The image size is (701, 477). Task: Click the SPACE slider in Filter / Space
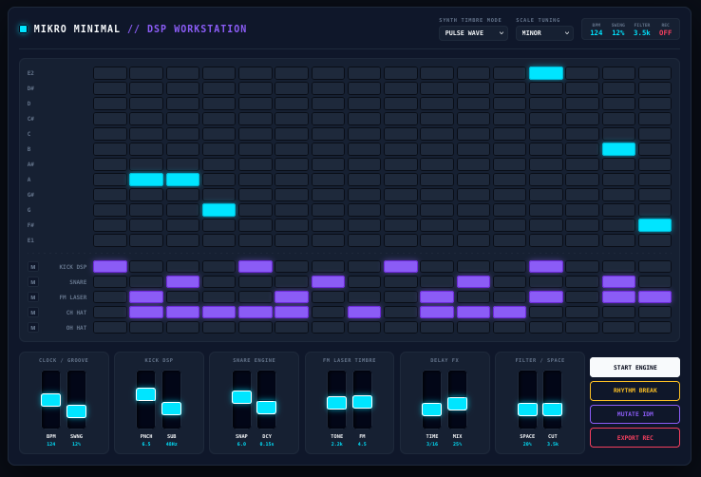click(x=527, y=400)
